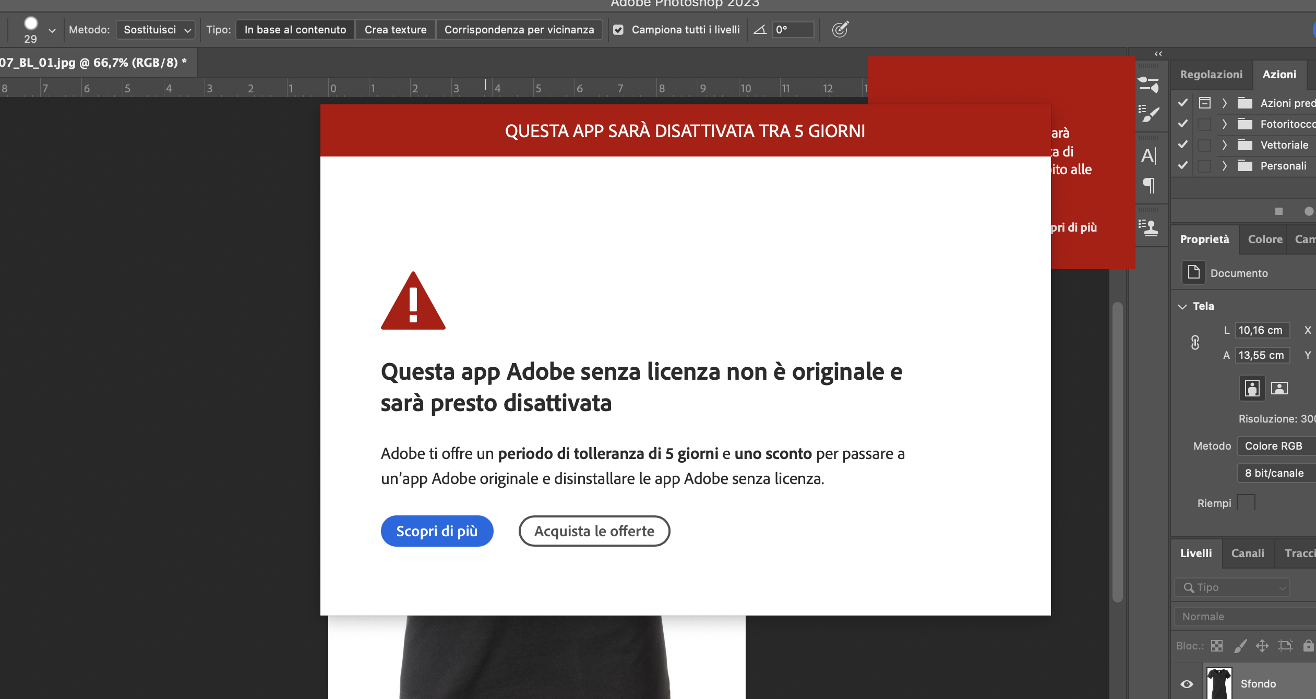Toggle dialog box for Azioni predefinite set
The width and height of the screenshot is (1316, 699).
pyautogui.click(x=1204, y=103)
